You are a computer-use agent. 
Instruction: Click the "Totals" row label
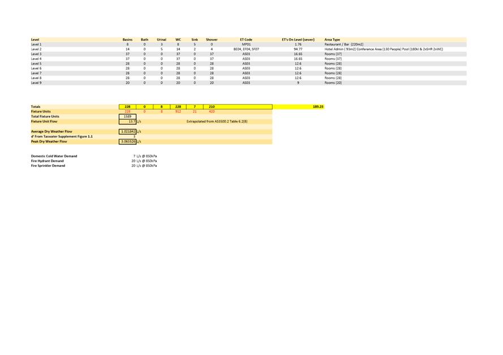pos(36,107)
